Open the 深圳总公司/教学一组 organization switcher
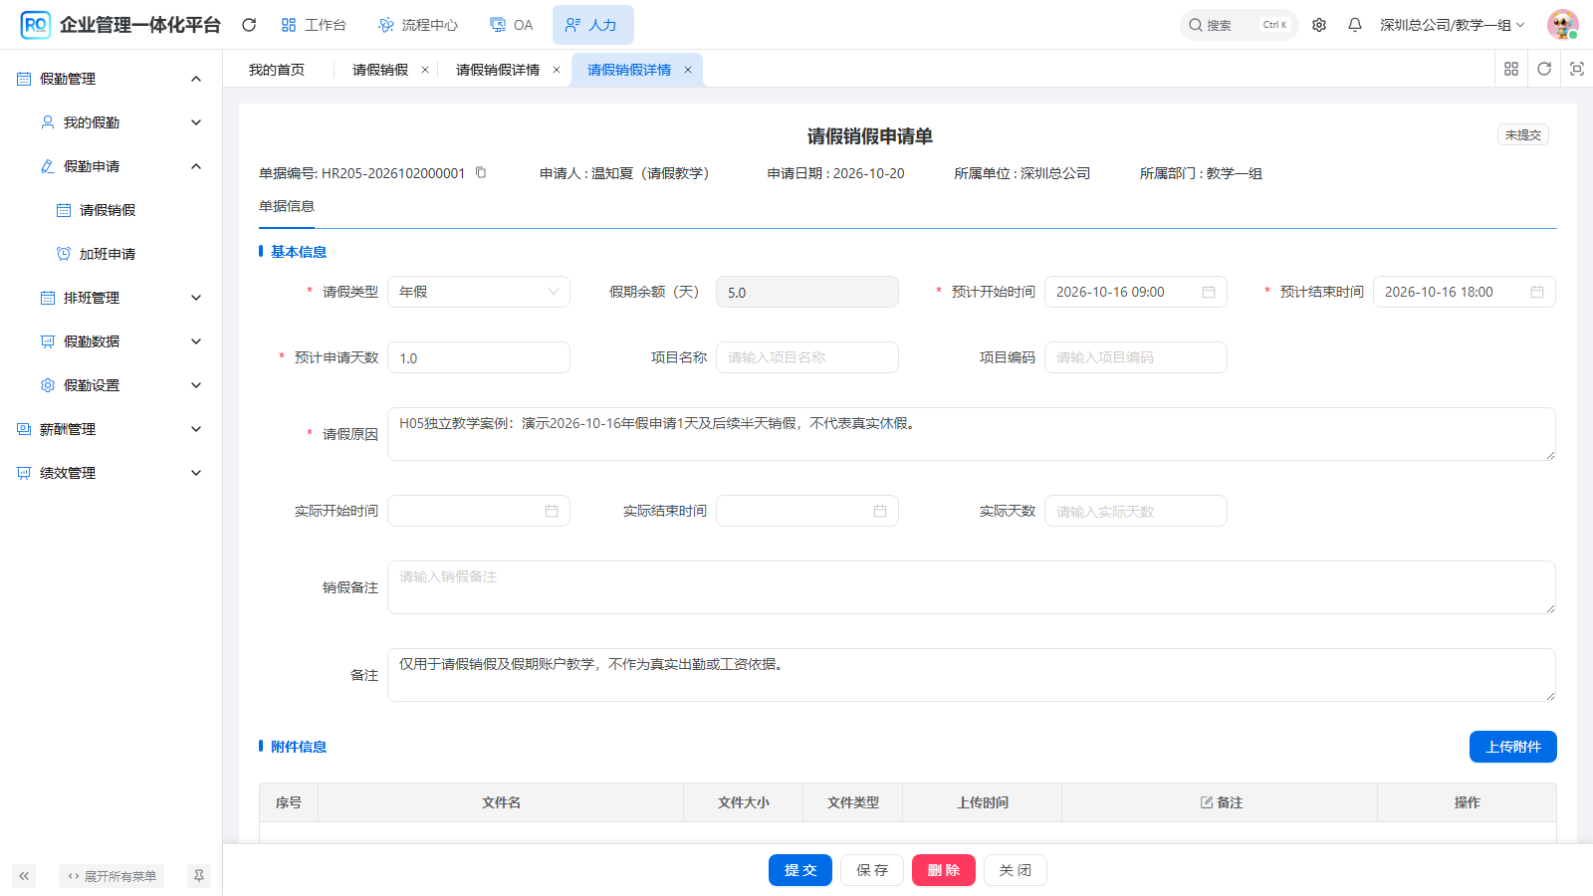The width and height of the screenshot is (1593, 896). pos(1453,25)
